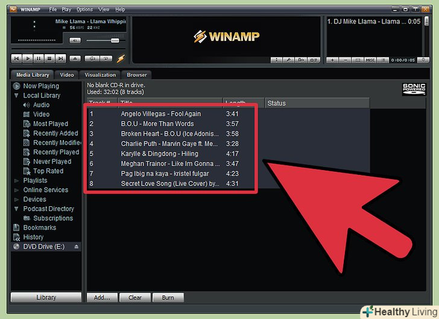
Task: Switch to the Media Library tab
Action: pos(33,75)
